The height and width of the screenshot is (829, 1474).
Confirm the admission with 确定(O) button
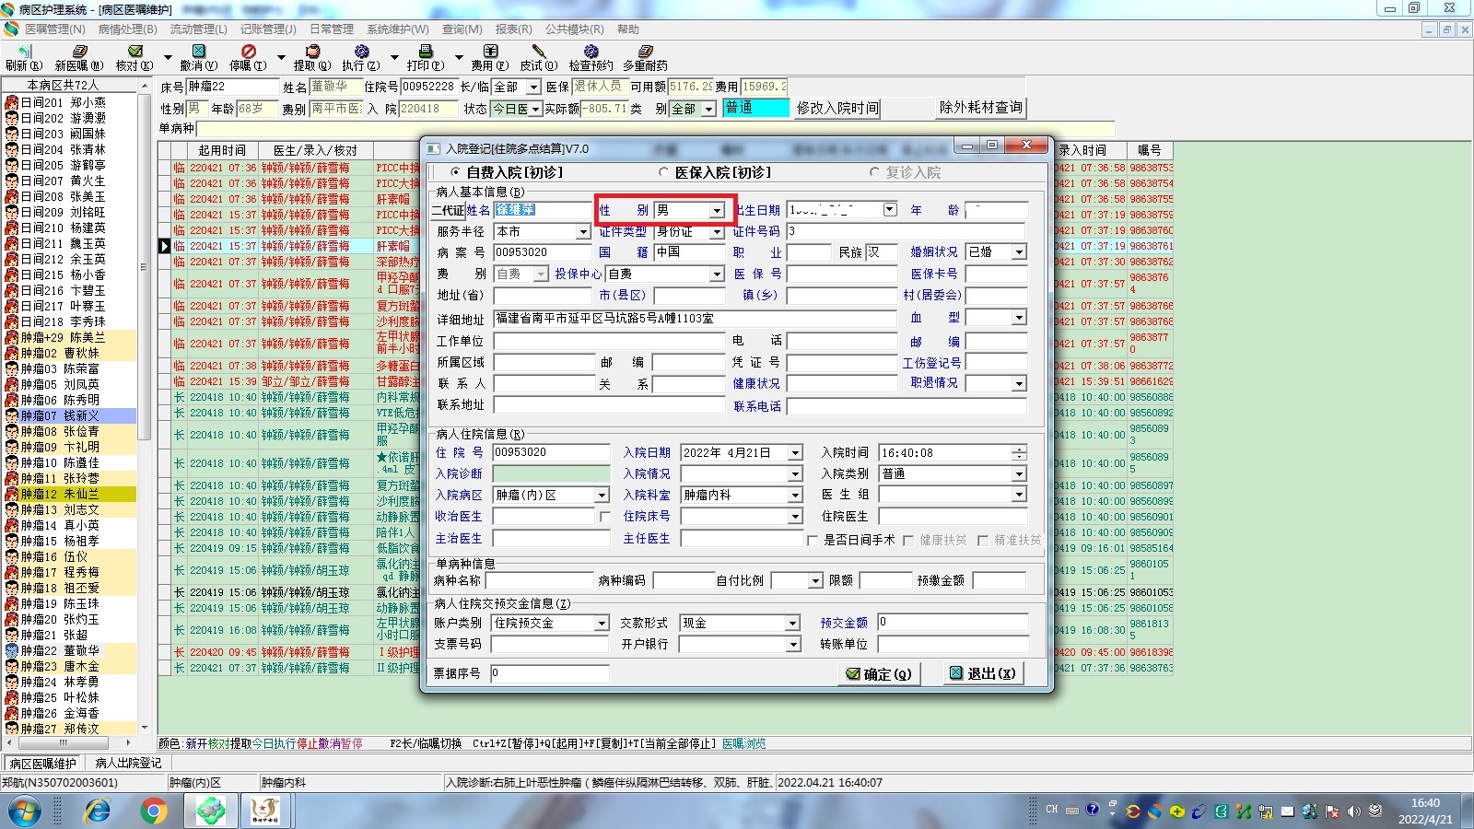click(x=879, y=674)
